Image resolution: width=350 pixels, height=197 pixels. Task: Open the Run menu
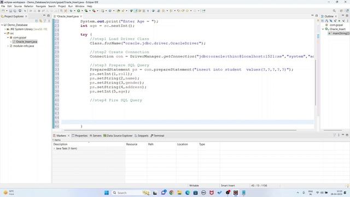coord(71,6)
